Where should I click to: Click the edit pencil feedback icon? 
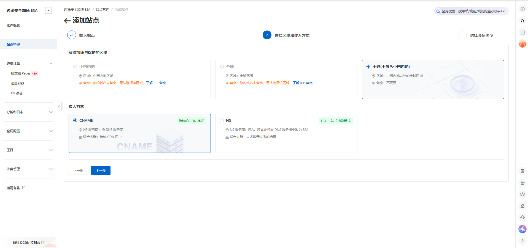(x=522, y=206)
